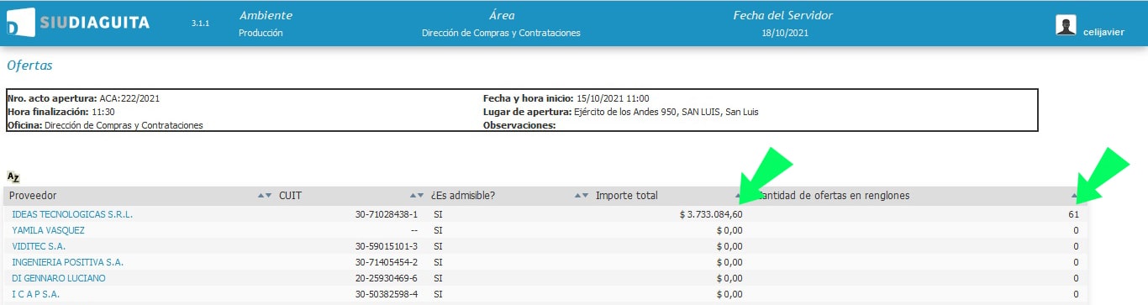Click the Dirección de Compras y Contrataciones area header
The image size is (1148, 305).
(501, 33)
